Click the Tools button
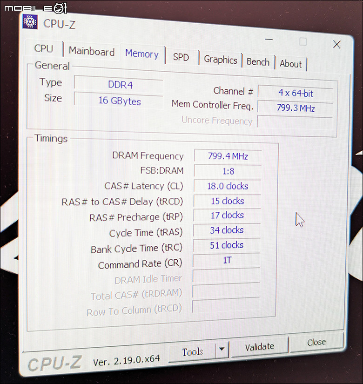The image size is (363, 384). coord(193,352)
